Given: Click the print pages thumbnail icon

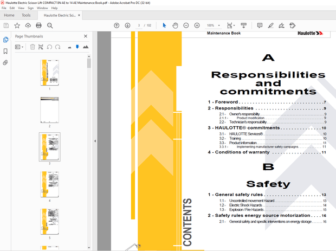Looking at the screenshot, I should coord(41,47).
